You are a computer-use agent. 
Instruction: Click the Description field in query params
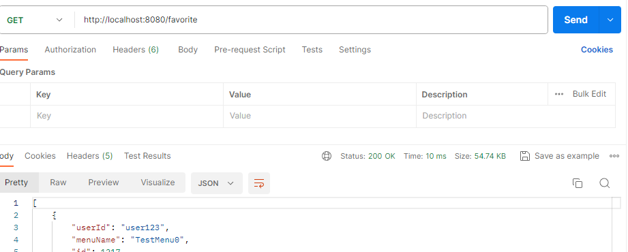pyautogui.click(x=515, y=116)
